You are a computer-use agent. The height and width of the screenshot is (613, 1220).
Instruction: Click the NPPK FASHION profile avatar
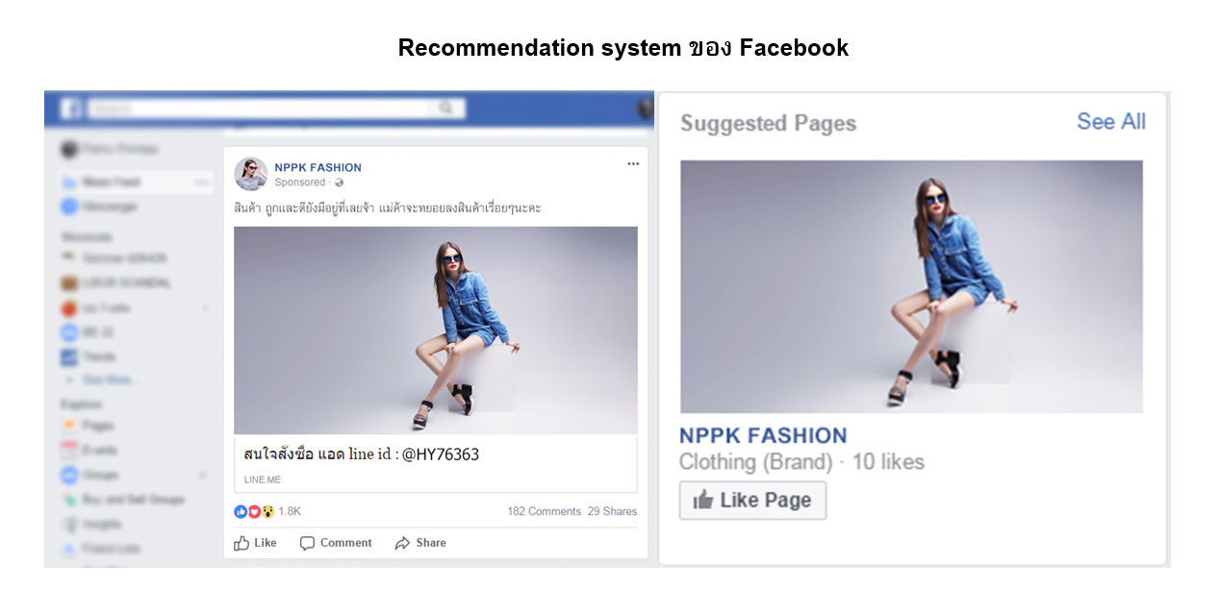[x=251, y=174]
